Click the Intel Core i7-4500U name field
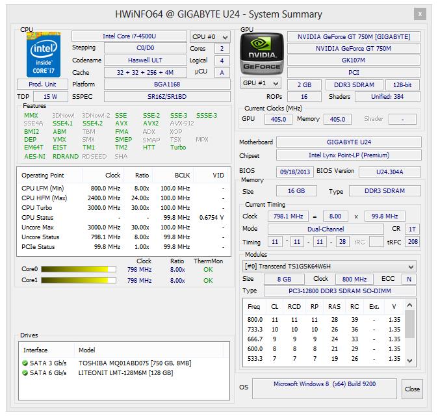 (x=129, y=36)
